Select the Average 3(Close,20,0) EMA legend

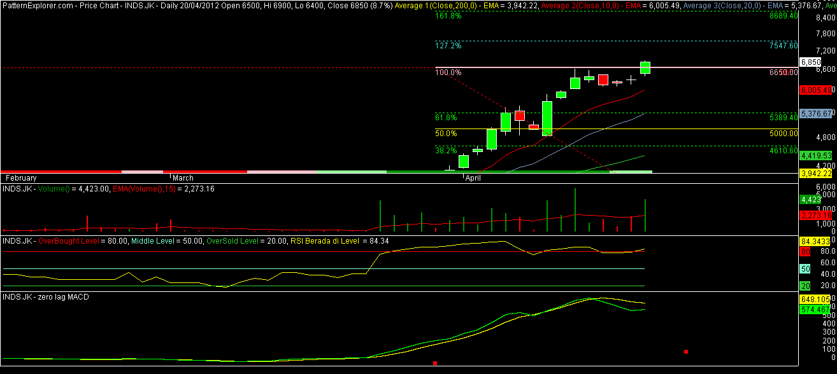click(x=754, y=5)
